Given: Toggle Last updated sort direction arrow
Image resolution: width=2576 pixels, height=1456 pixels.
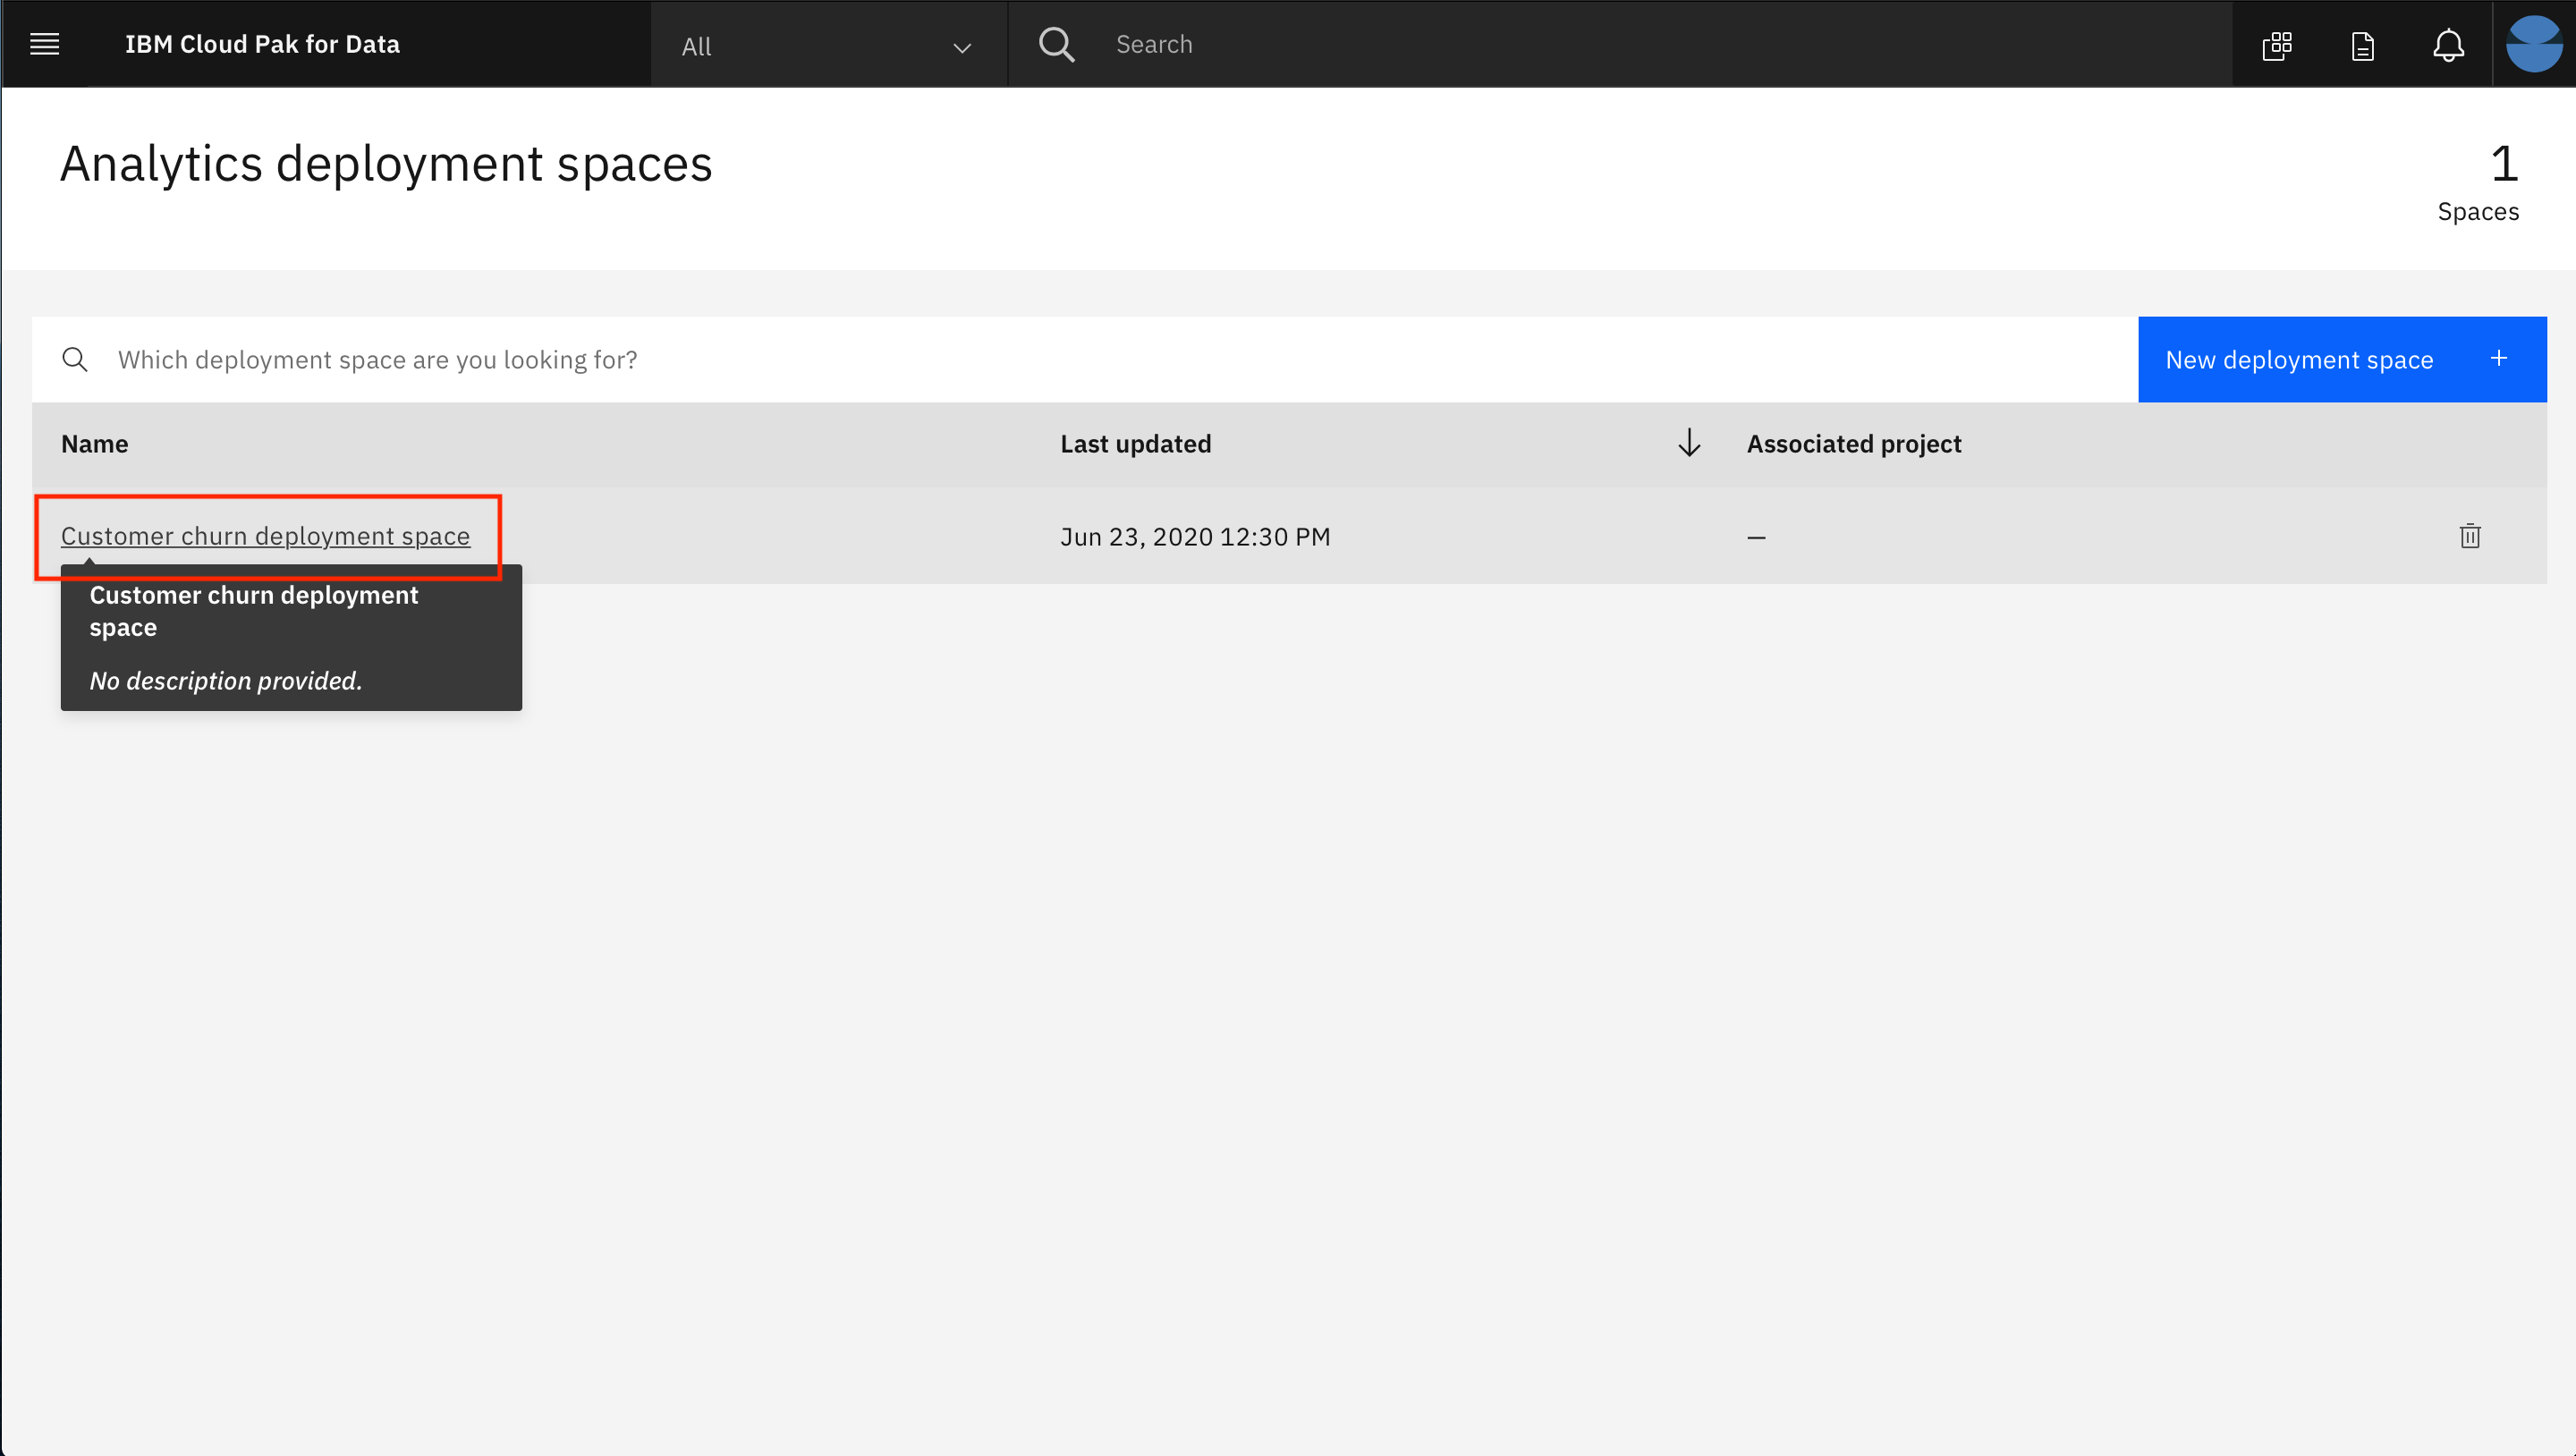Looking at the screenshot, I should pyautogui.click(x=1689, y=443).
